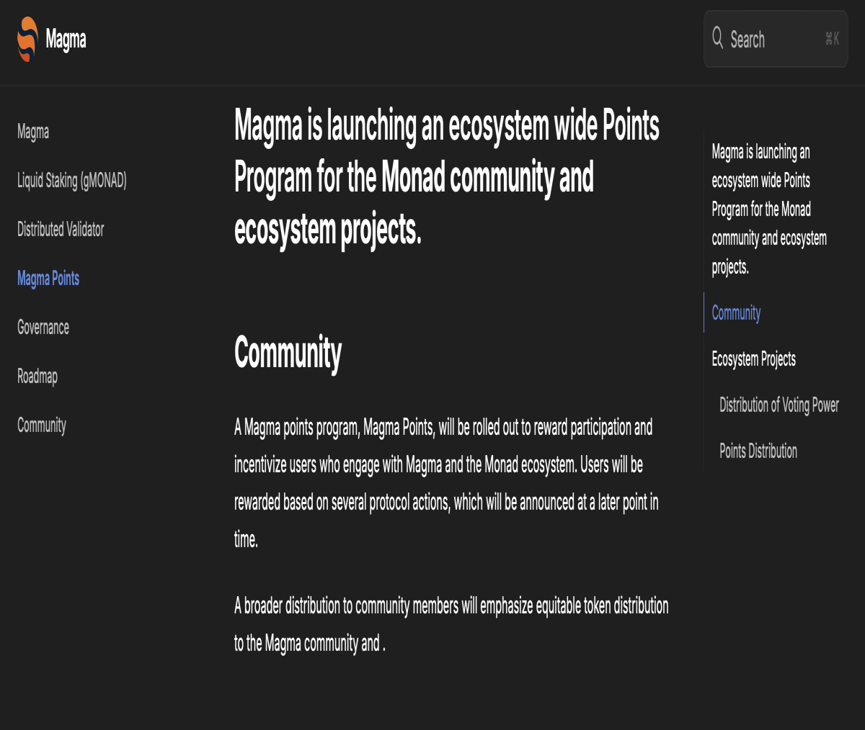Click the Magma logo icon
This screenshot has width=865, height=730.
point(27,39)
